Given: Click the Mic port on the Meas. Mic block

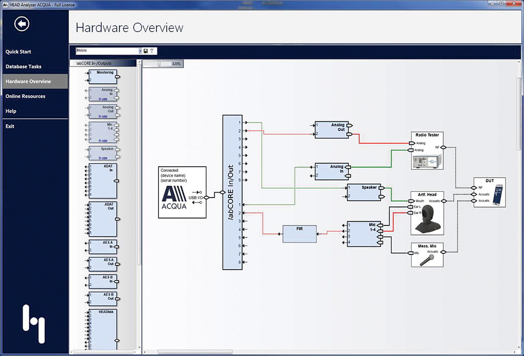Looking at the screenshot, I should click(x=410, y=253).
